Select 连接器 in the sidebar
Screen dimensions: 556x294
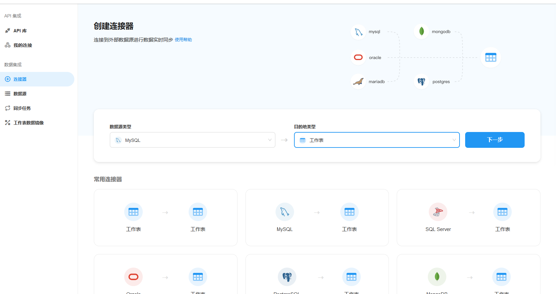(20, 79)
